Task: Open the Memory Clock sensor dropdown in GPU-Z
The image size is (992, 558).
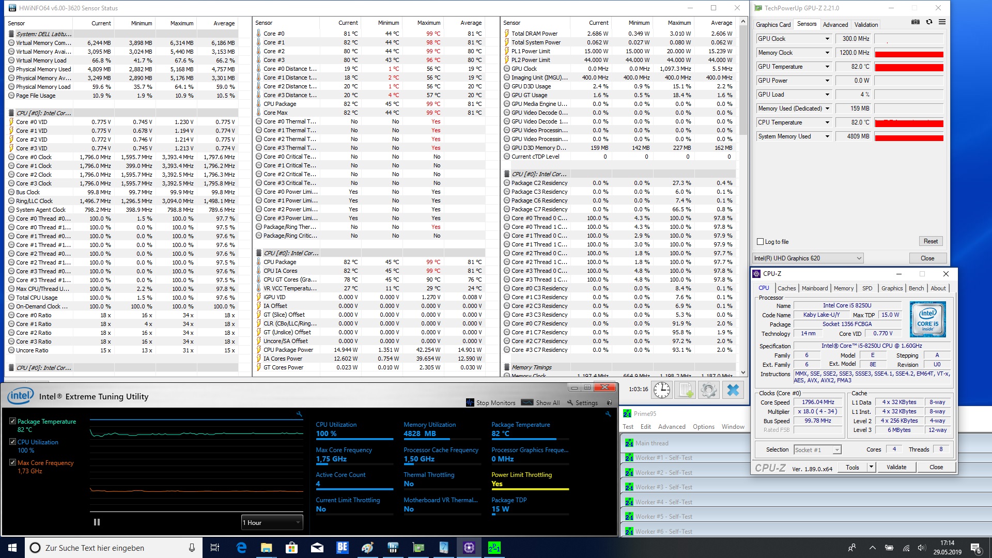Action: coord(827,53)
